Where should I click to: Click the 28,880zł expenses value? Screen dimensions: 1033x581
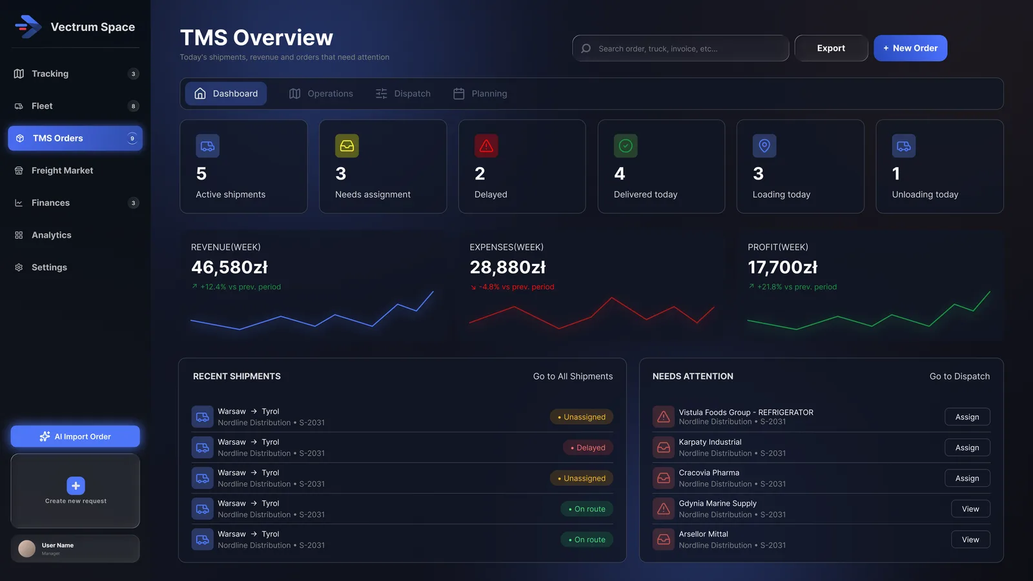(507, 267)
